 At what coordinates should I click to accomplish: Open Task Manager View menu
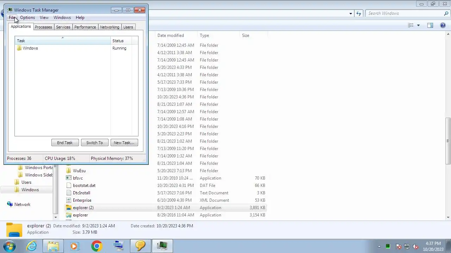pos(44,18)
